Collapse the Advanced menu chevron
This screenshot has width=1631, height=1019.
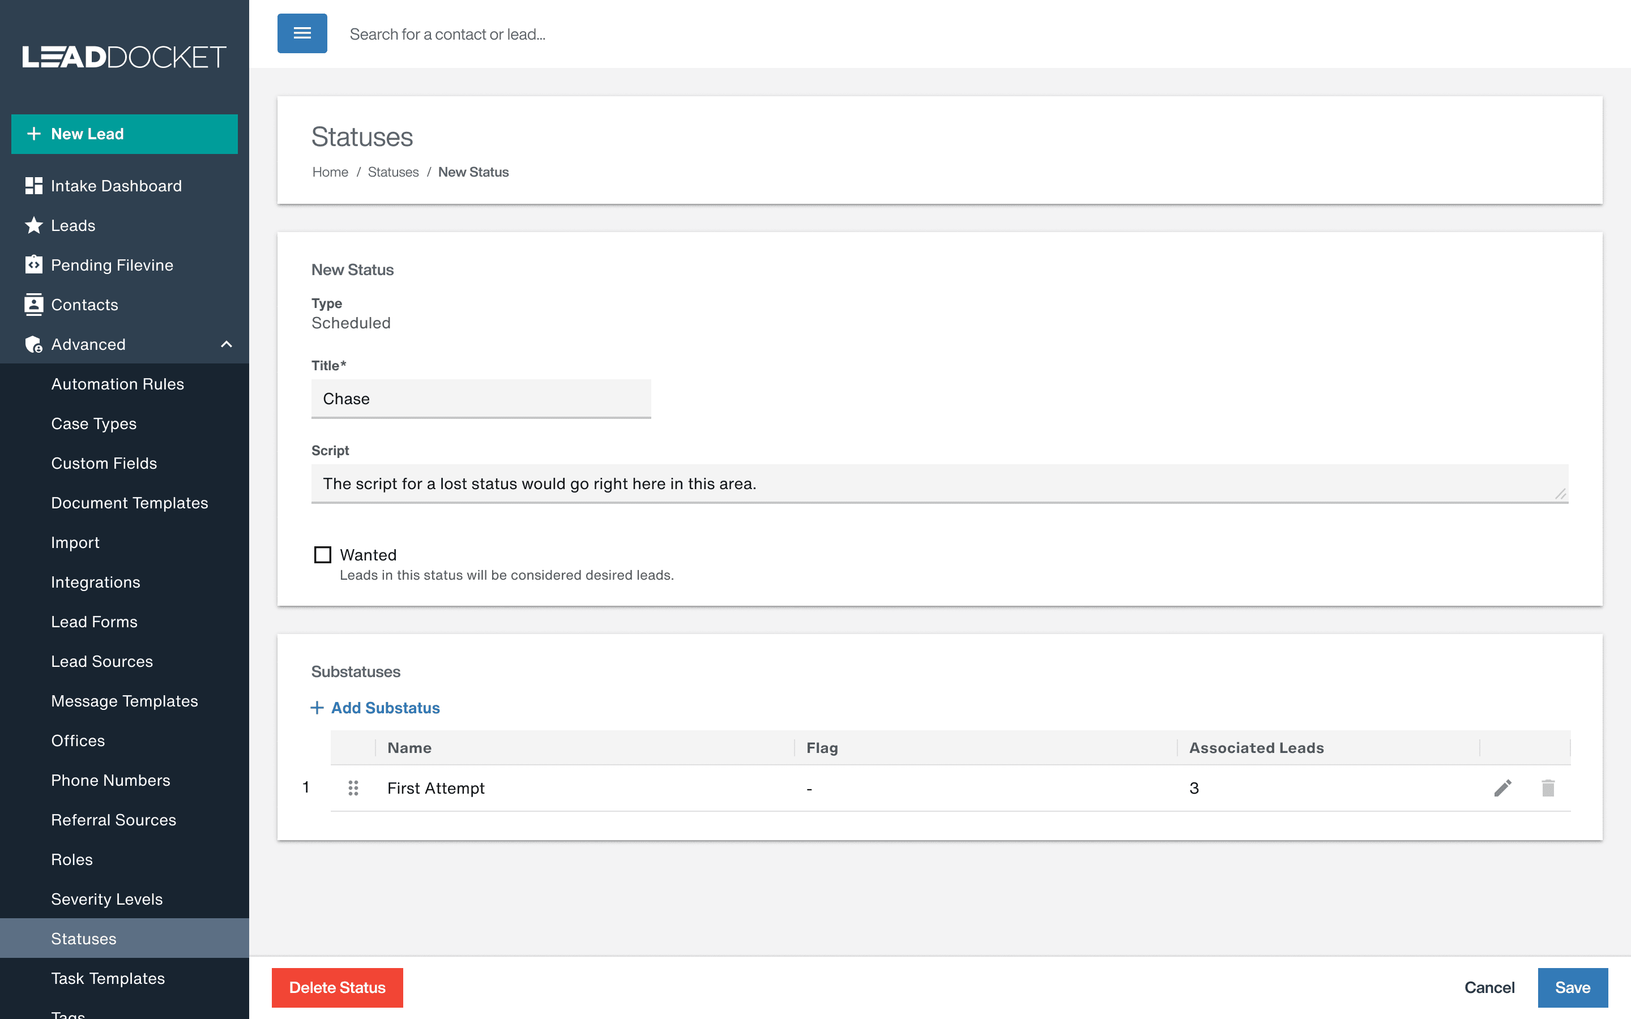click(x=227, y=344)
